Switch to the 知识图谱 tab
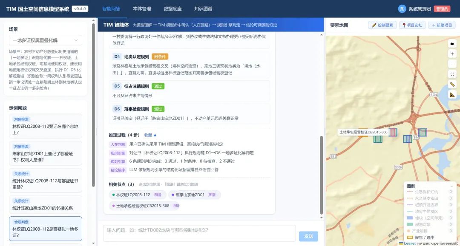Viewport: 460px width, 246px height. (203, 9)
